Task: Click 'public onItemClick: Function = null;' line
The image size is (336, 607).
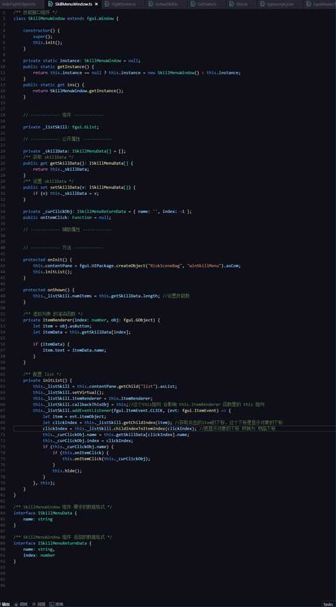Action: [67, 218]
